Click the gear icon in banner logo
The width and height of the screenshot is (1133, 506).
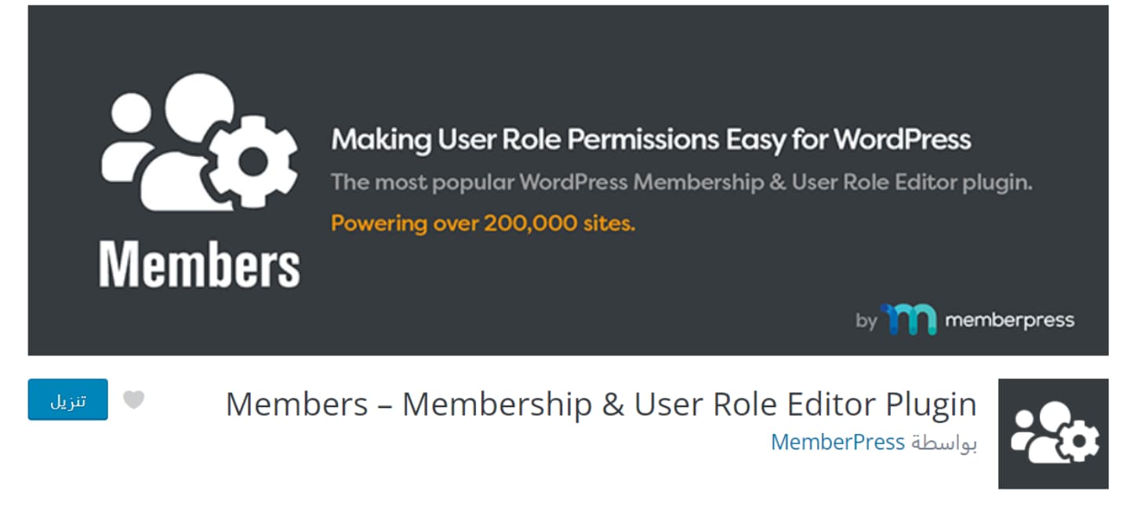[x=250, y=160]
